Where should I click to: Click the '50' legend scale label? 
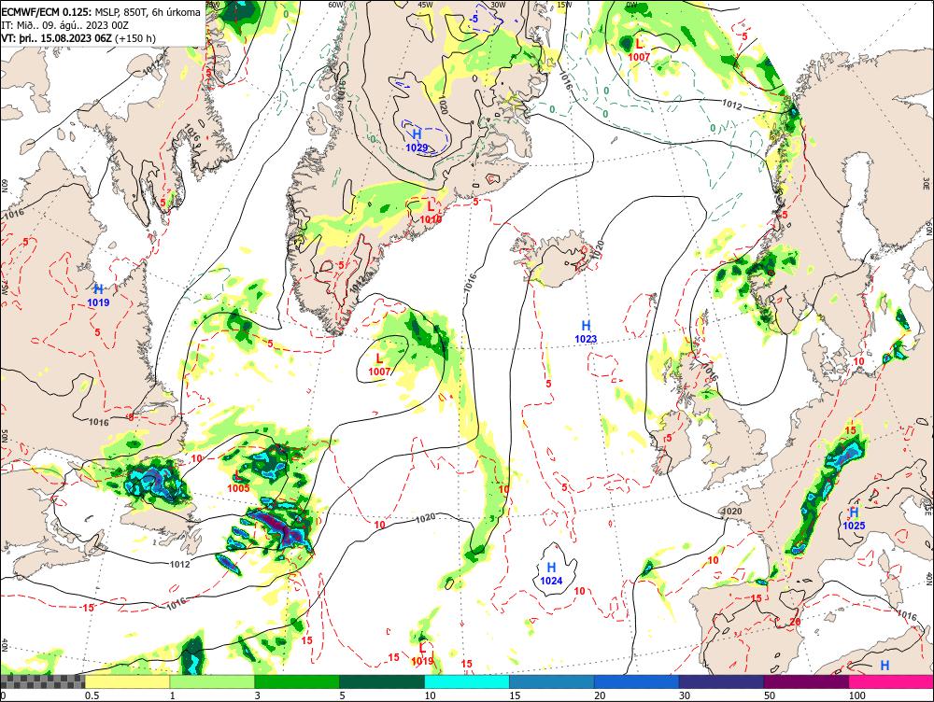pos(769,695)
